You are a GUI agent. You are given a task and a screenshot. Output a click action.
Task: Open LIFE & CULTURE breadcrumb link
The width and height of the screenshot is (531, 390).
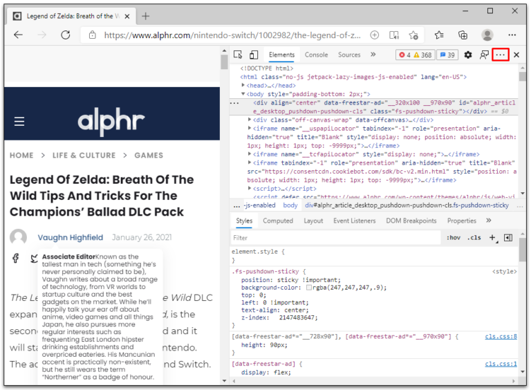pyautogui.click(x=84, y=155)
